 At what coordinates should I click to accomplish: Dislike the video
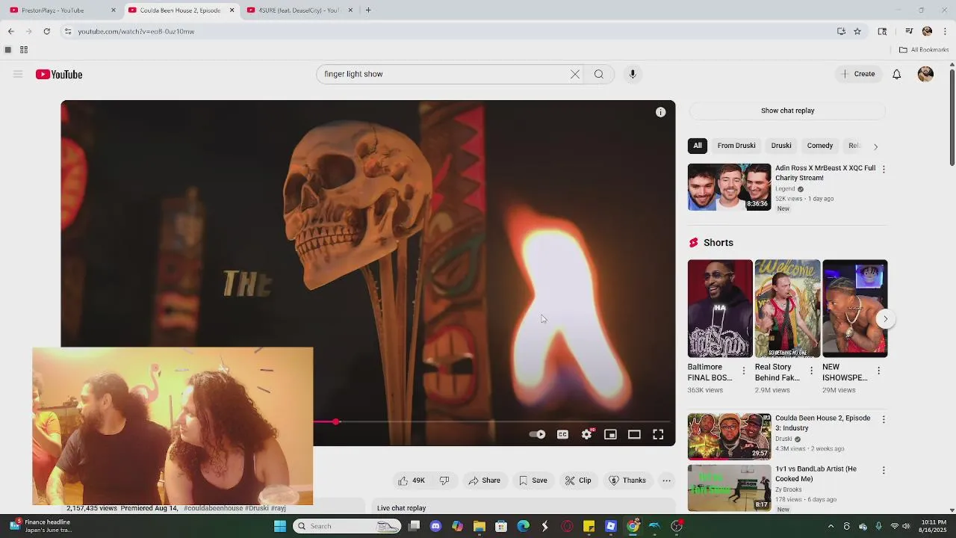(444, 480)
